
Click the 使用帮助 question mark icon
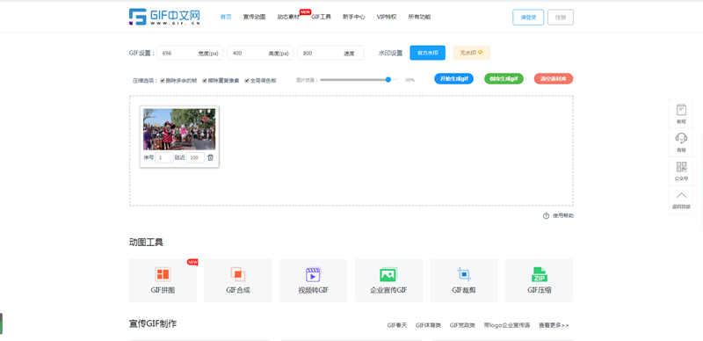[x=546, y=215]
